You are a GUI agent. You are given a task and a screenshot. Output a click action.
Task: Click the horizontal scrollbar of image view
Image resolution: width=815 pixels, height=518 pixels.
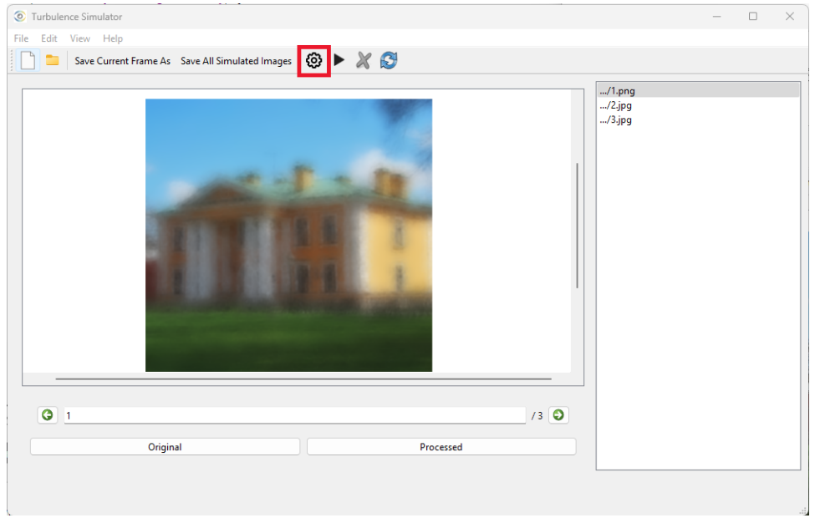pos(303,378)
